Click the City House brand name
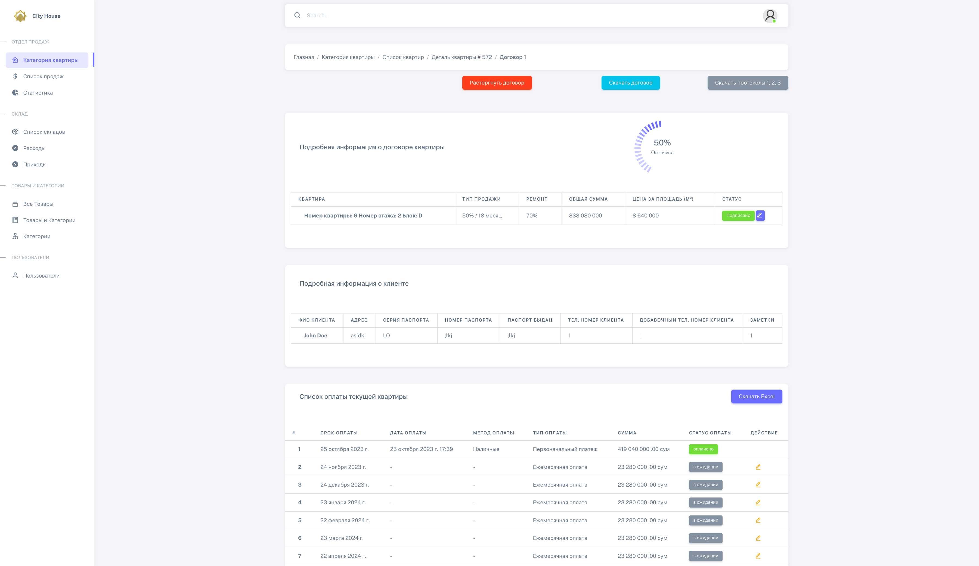 click(46, 16)
